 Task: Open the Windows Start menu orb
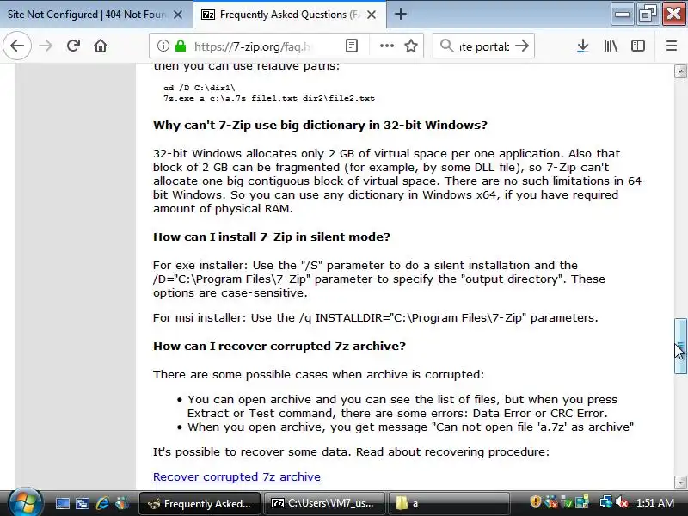coord(25,502)
